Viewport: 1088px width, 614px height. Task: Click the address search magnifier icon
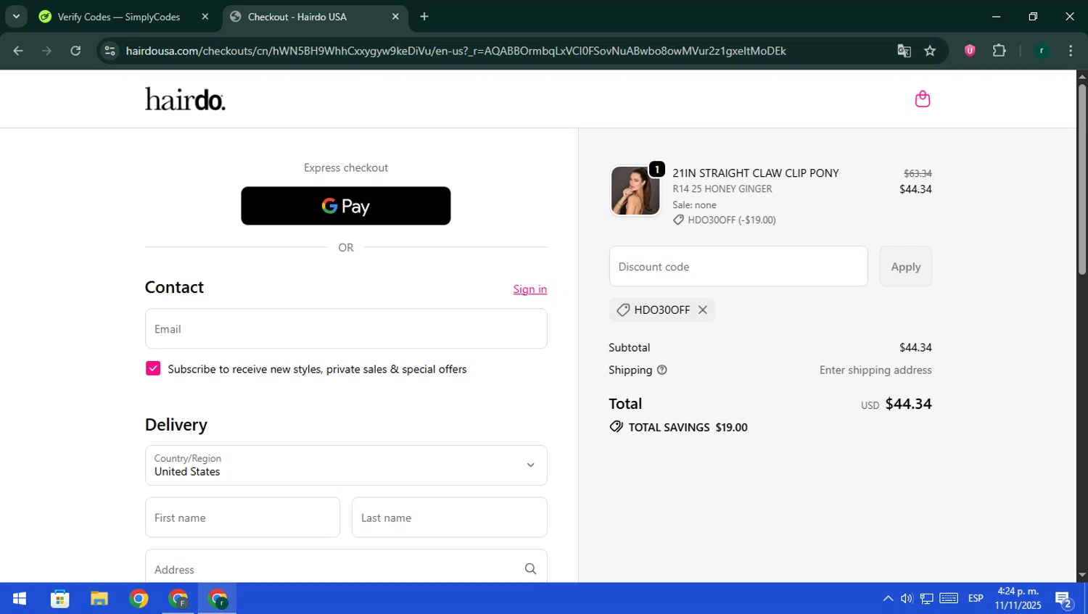[530, 569]
